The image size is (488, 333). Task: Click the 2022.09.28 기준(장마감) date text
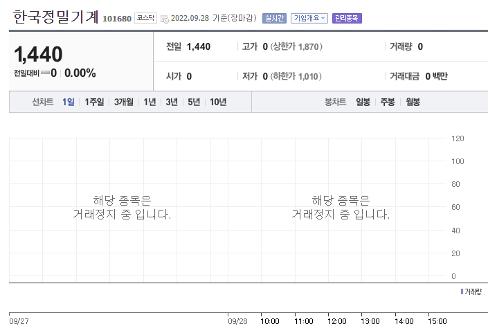click(213, 18)
